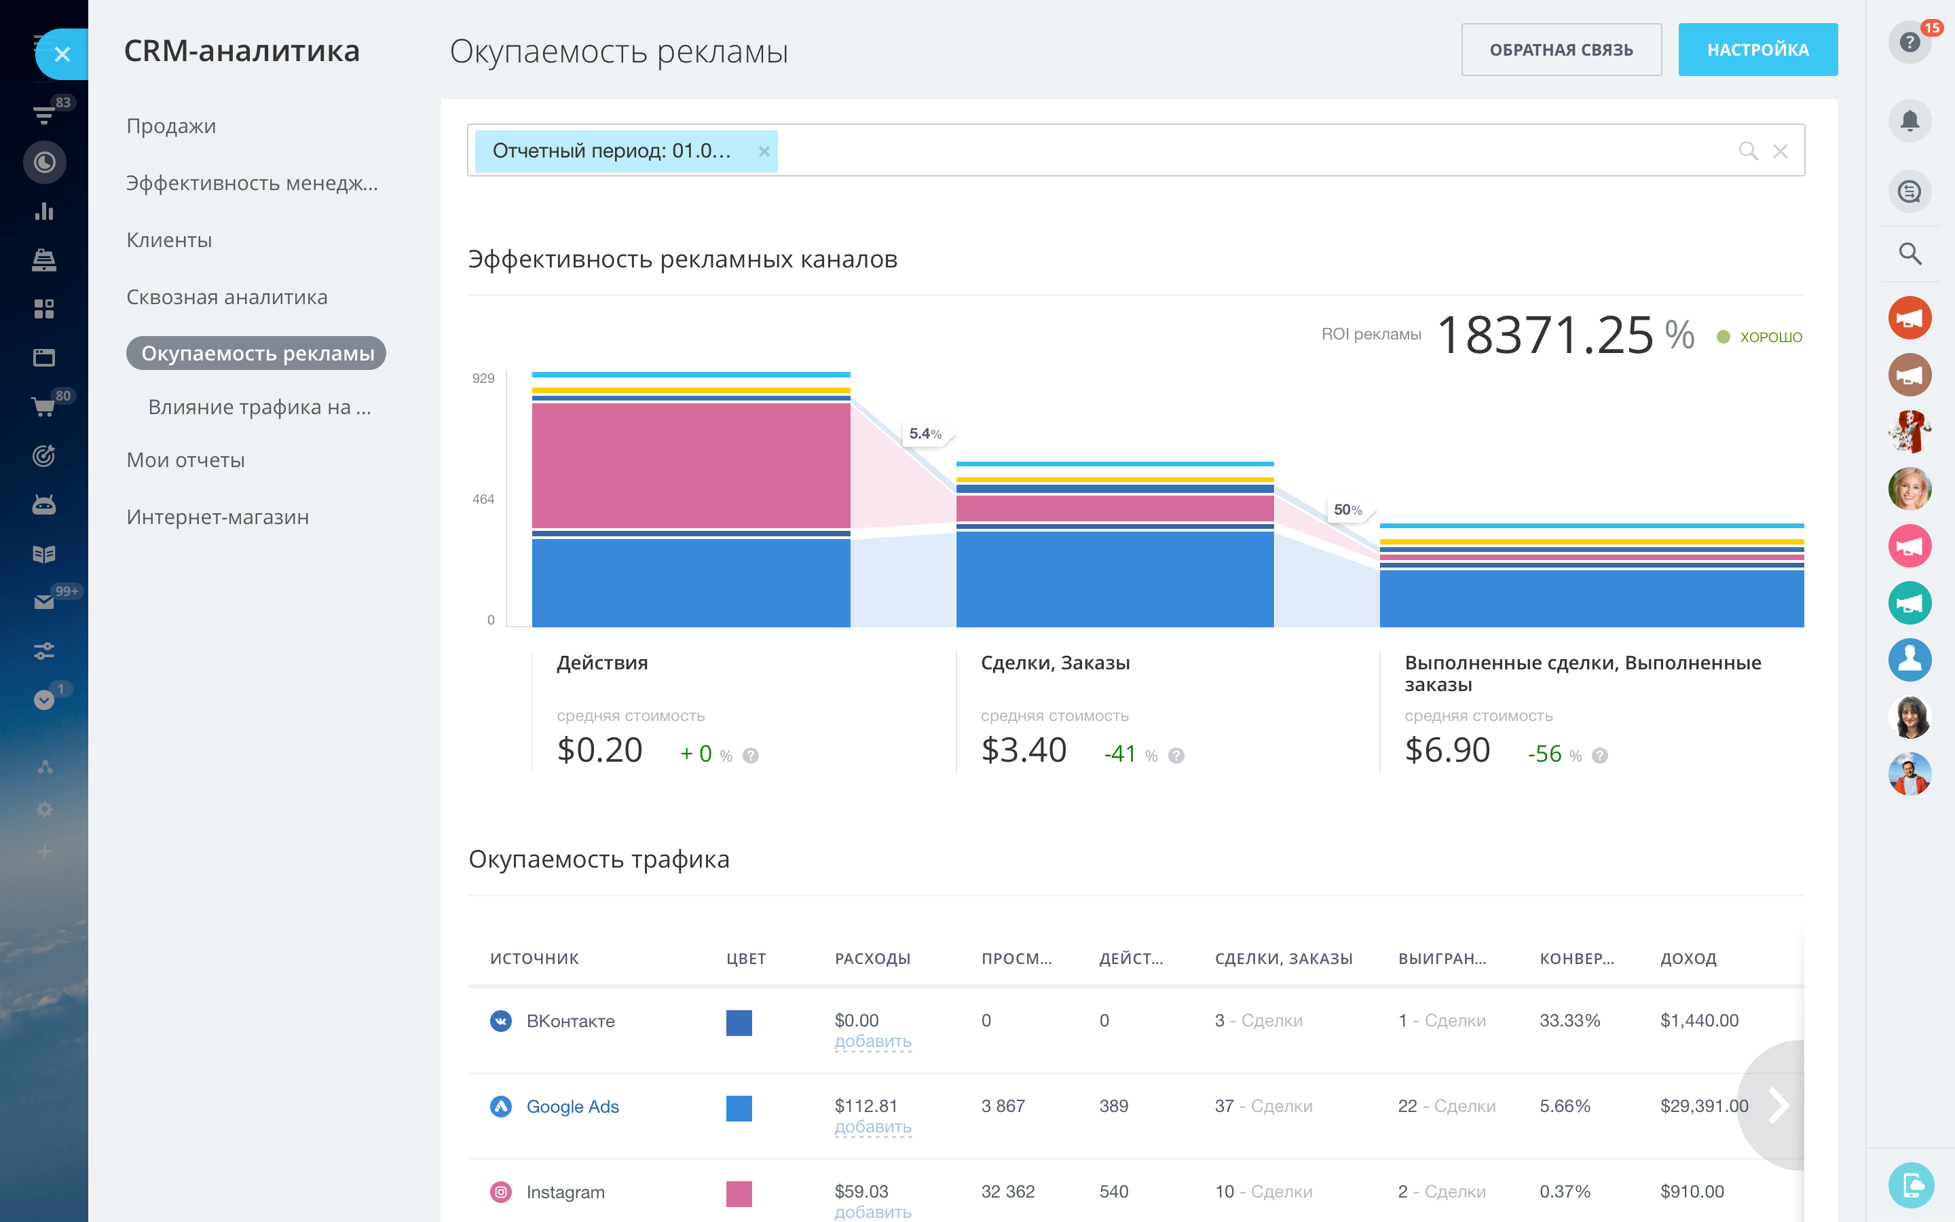Clear the filter field with X icon

coord(1780,151)
